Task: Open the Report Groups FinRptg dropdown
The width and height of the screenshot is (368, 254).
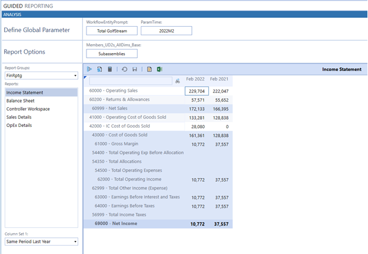Action: [x=41, y=76]
